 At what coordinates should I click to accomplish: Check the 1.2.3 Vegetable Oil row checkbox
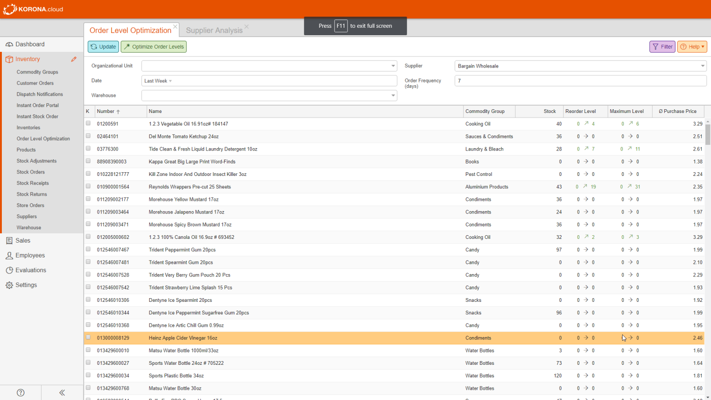(x=88, y=123)
